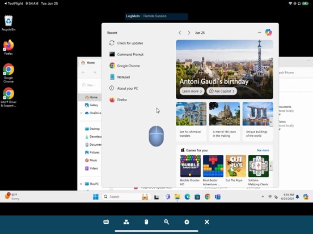
Task: Select Pictures in Explorer sidebar
Action: click(92, 153)
